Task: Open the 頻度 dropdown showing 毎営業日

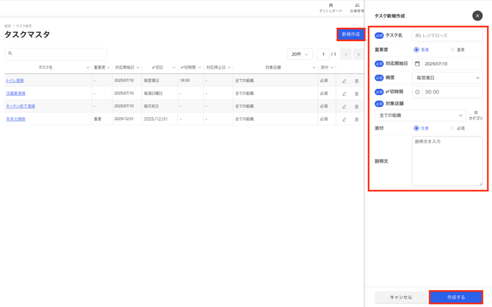Action: pos(447,78)
